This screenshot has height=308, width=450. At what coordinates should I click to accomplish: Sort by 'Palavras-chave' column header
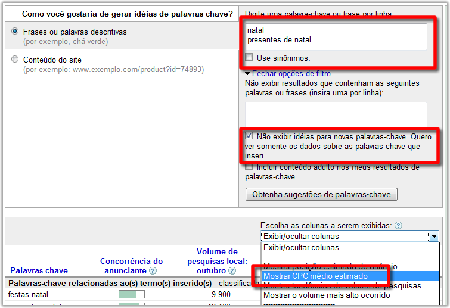[x=39, y=271]
